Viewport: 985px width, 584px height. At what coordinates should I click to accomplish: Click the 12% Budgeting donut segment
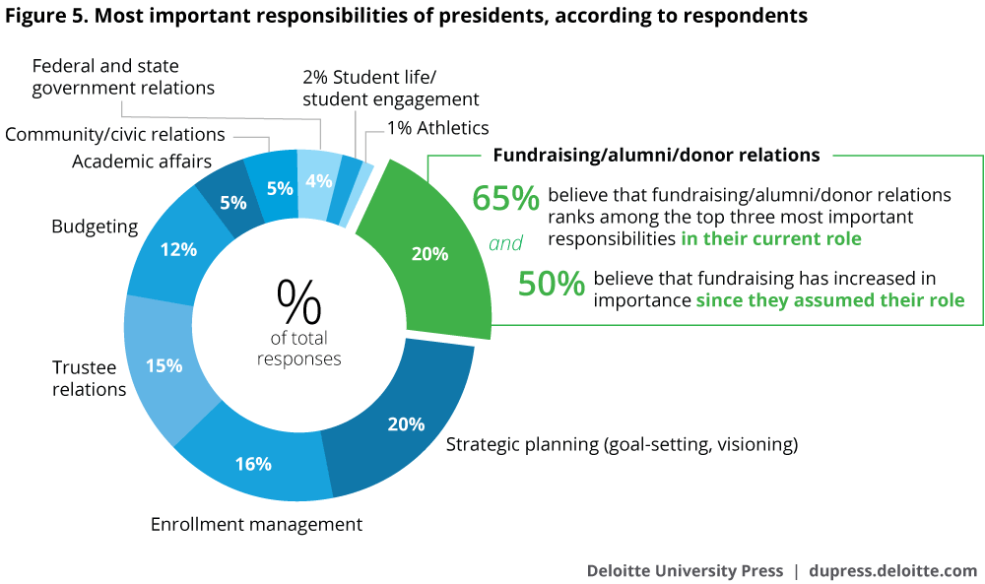point(177,250)
